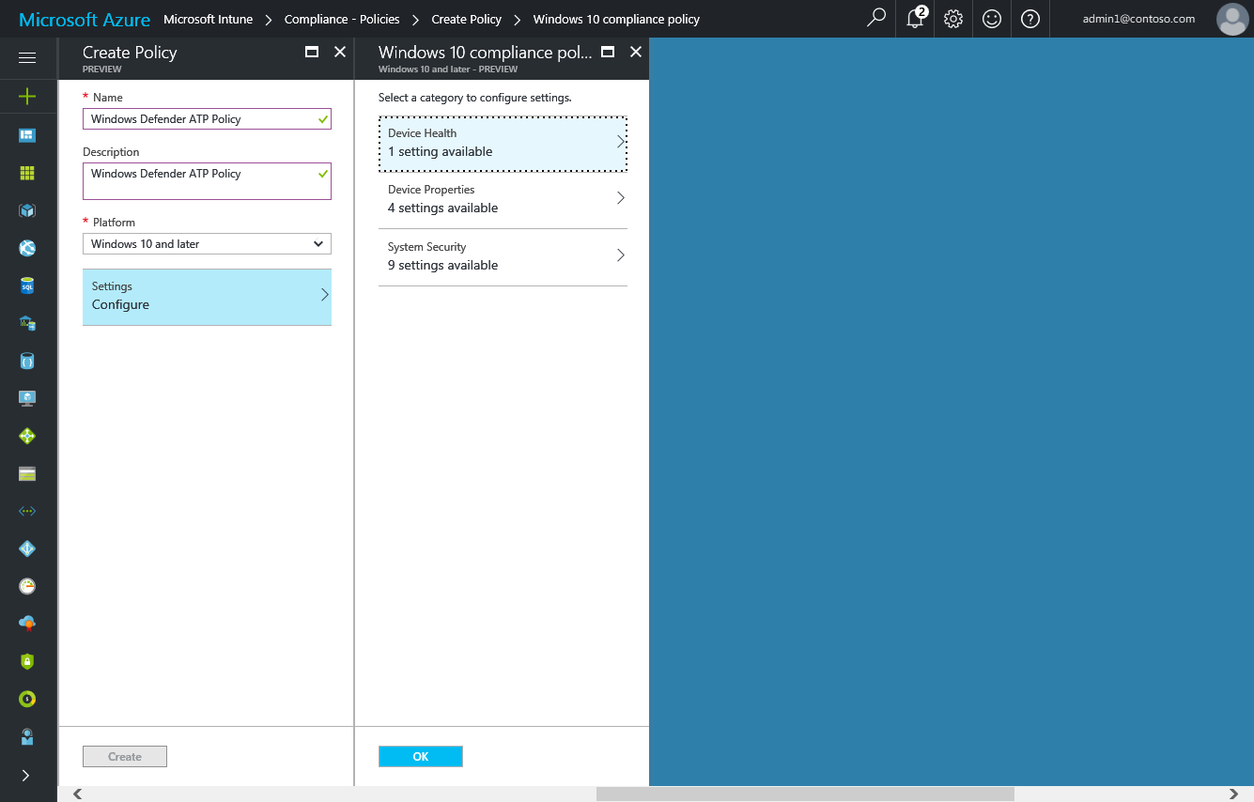The width and height of the screenshot is (1254, 802).
Task: Go to Compliance - Policies breadcrumb
Action: (x=342, y=19)
